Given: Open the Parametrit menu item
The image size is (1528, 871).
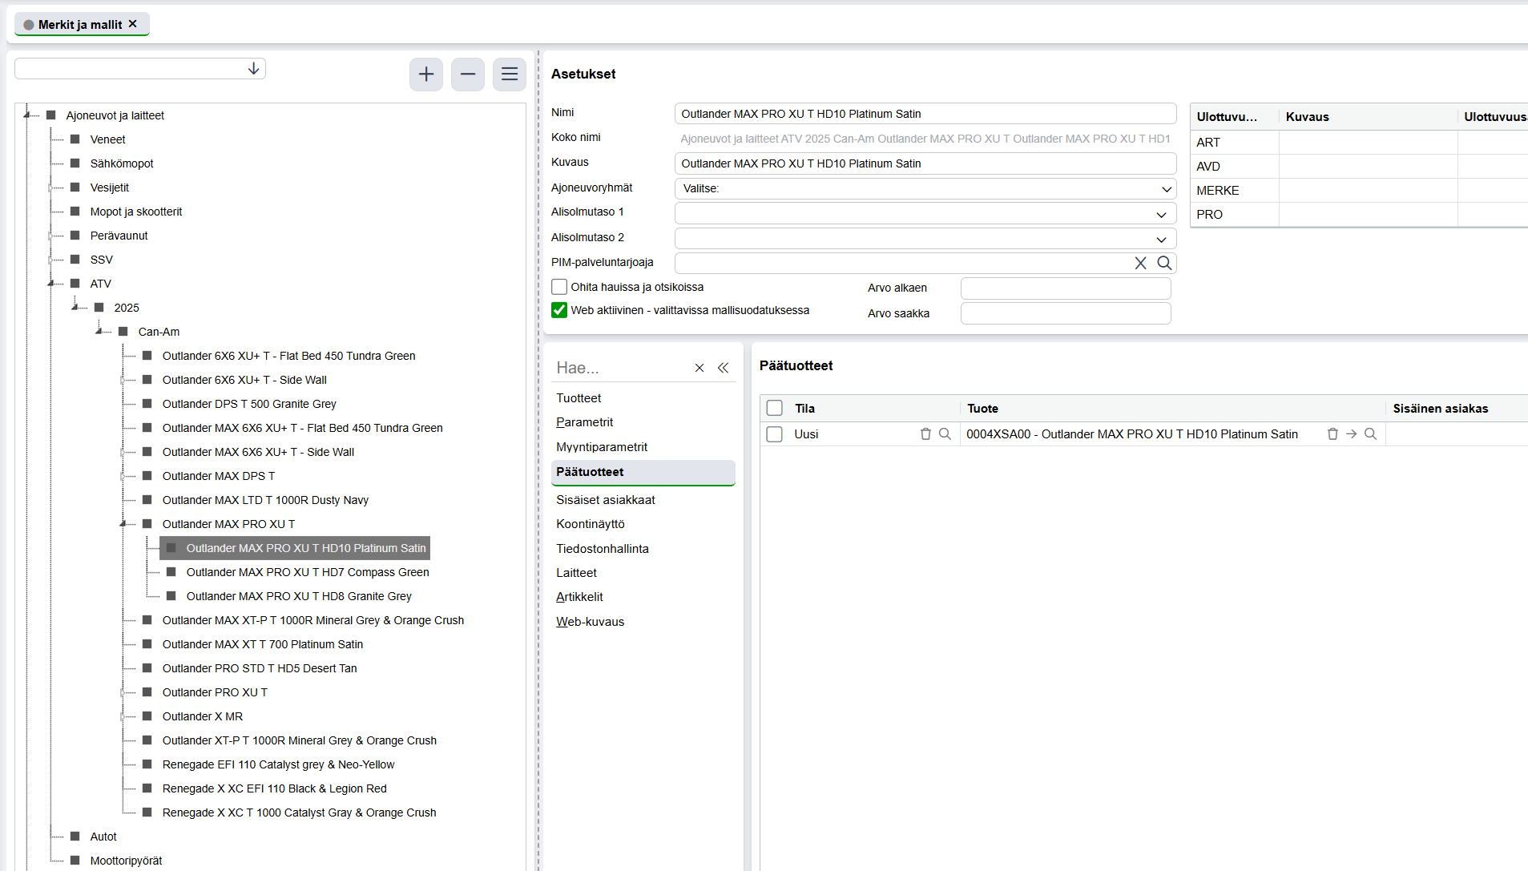Looking at the screenshot, I should click(585, 422).
